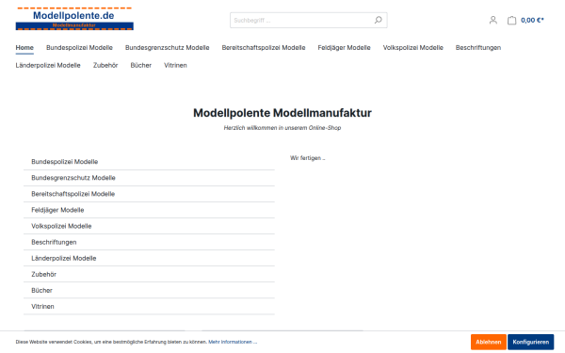Viewport: 565px width, 353px height.
Task: Decline cookies with the Ablehnen button
Action: coord(488,343)
